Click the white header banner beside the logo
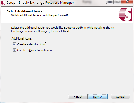This screenshot has height=103, width=134. tap(89, 14)
